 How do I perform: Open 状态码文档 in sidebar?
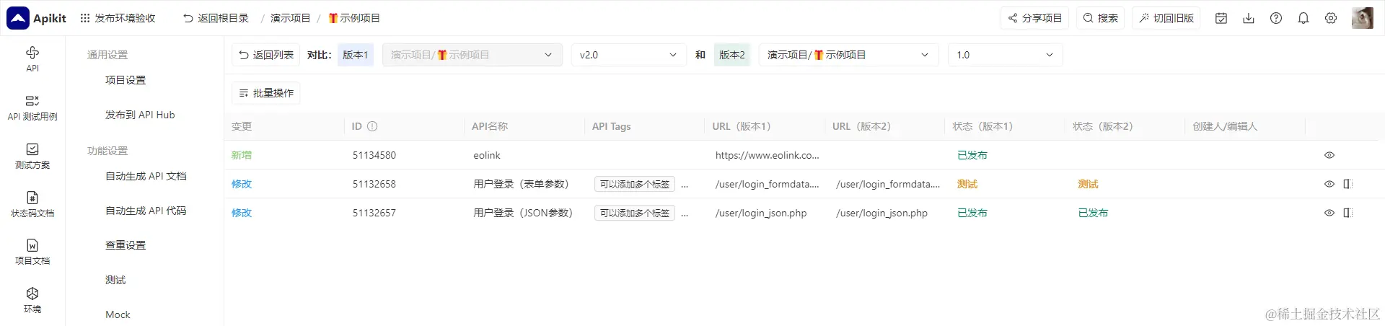click(32, 204)
